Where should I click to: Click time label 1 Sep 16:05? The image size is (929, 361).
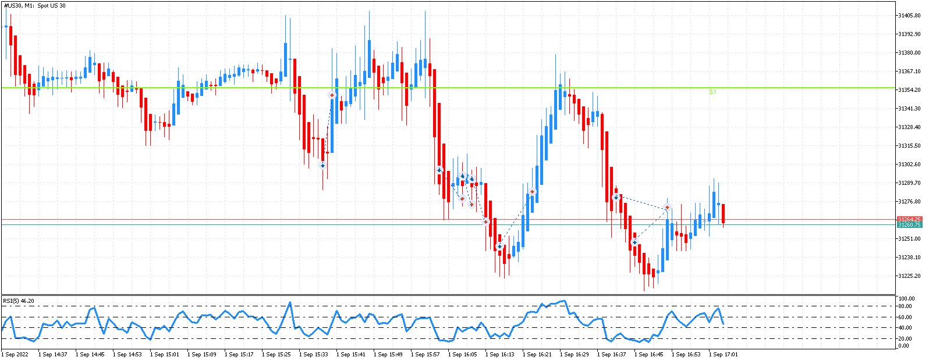(463, 355)
